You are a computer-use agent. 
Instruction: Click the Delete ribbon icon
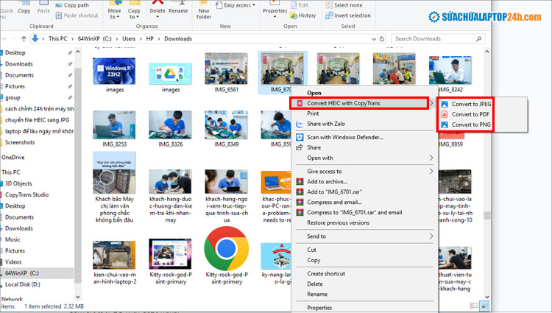(158, 2)
